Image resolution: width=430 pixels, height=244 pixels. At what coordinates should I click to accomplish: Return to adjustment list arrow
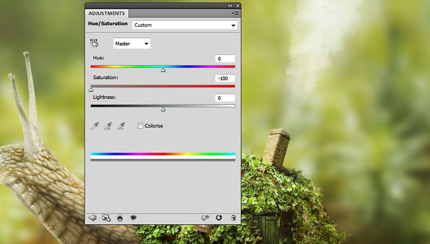click(93, 218)
